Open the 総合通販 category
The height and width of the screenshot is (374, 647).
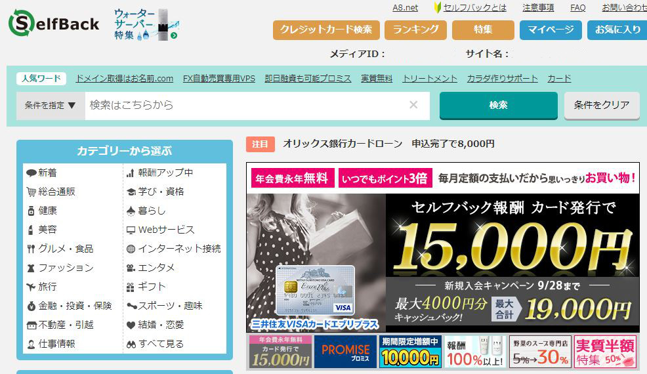[x=57, y=192]
